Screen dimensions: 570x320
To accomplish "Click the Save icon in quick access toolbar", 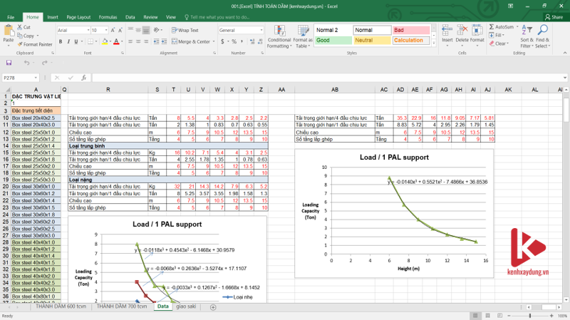I will [8, 63].
